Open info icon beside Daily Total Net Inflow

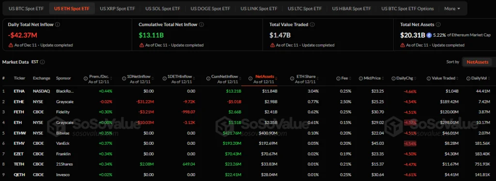point(58,24)
